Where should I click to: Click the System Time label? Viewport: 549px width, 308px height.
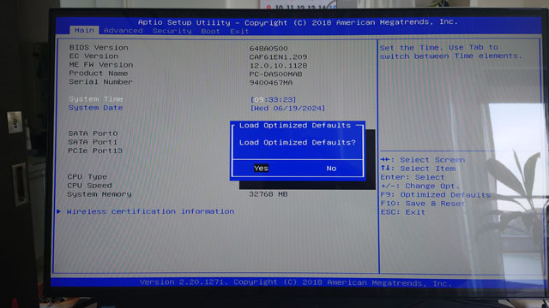coord(95,99)
